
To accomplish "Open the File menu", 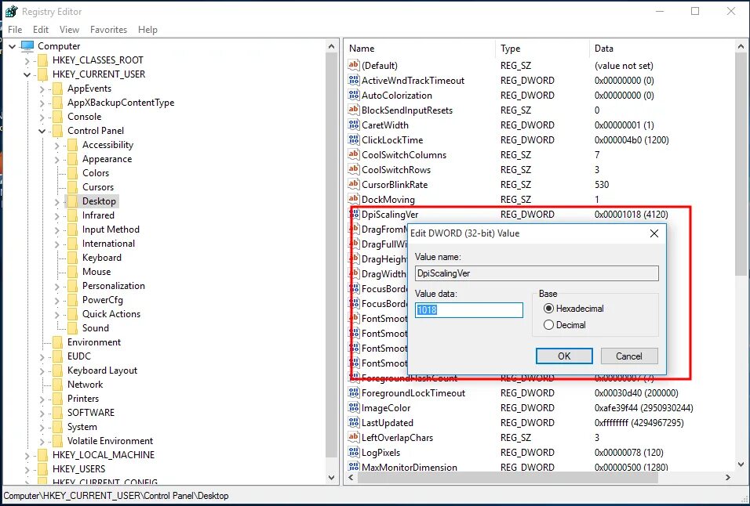I will [x=15, y=30].
